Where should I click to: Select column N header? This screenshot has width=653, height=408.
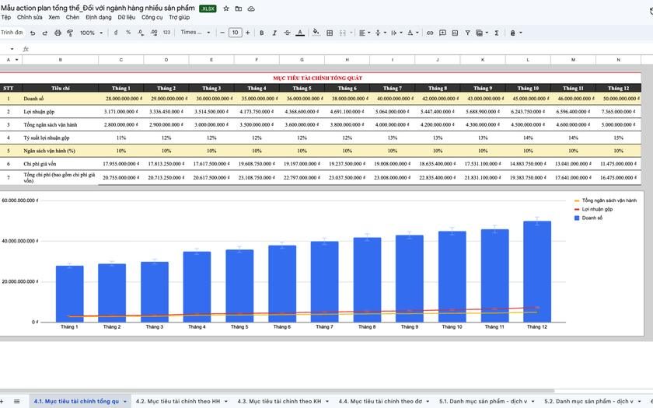point(619,60)
